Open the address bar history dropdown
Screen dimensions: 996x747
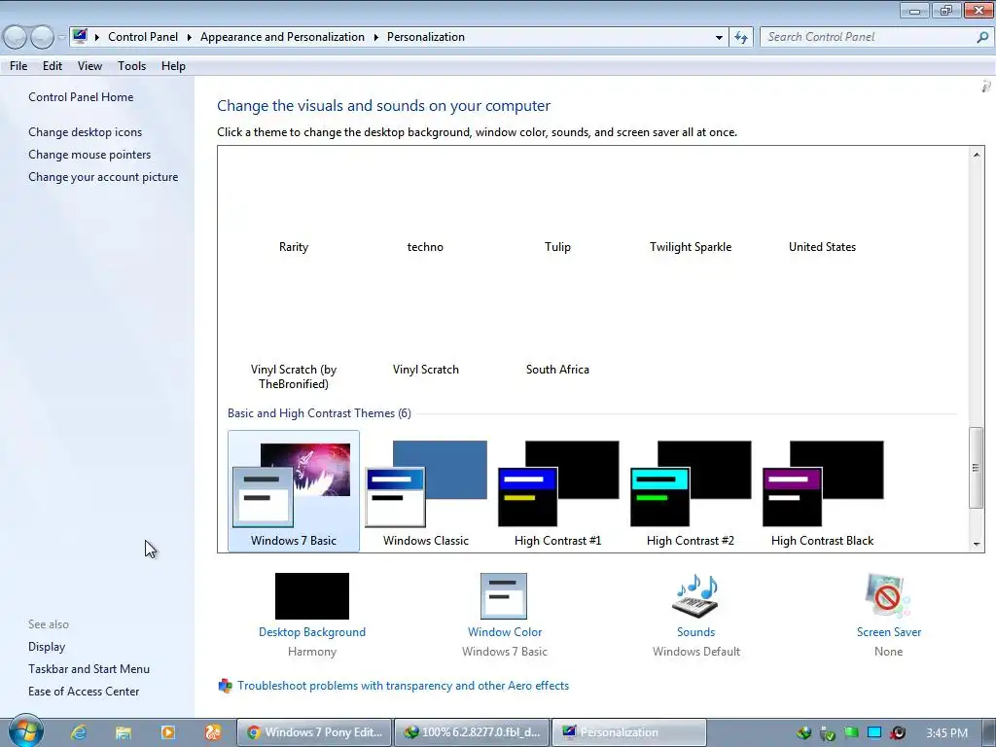coord(719,38)
